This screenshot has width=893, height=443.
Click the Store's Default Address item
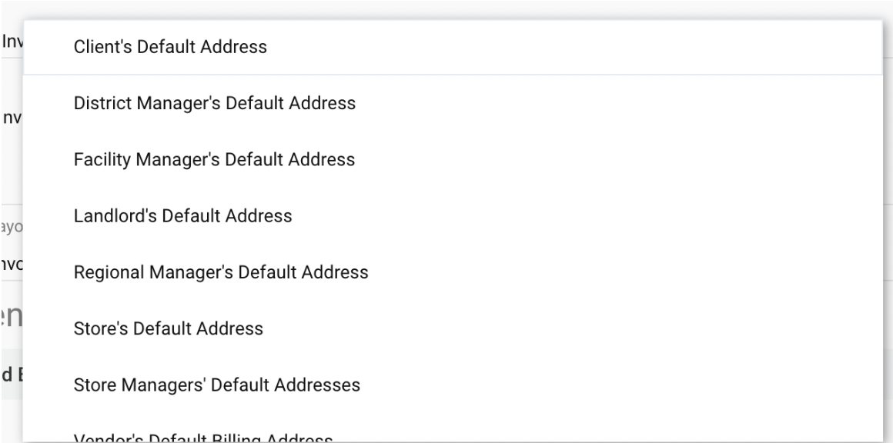coord(169,328)
